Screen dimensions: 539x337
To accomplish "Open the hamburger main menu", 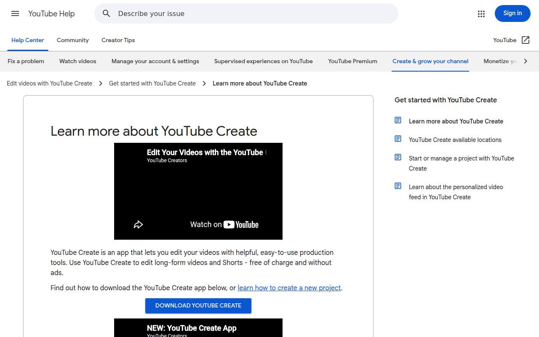I will (x=15, y=13).
